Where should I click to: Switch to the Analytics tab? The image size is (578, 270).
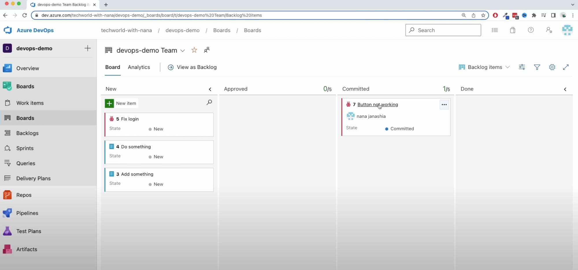pos(139,67)
